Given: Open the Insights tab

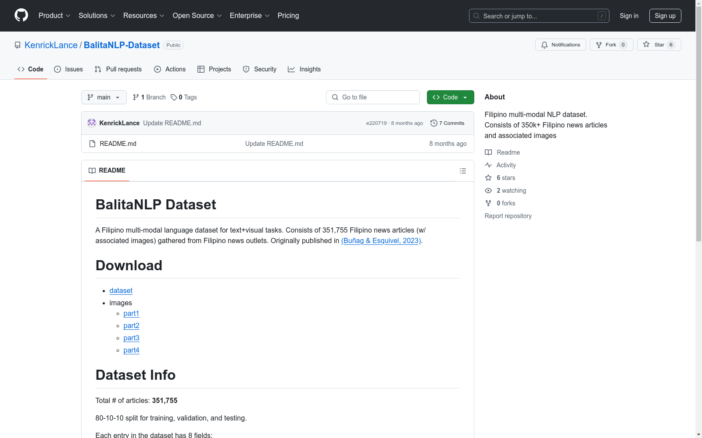Looking at the screenshot, I should 304,69.
